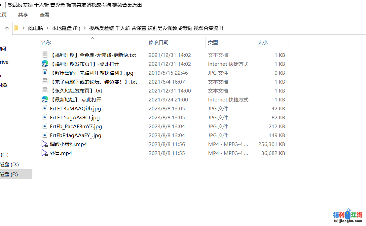Select the 【永久地址发布页】.txt document icon
Image resolution: width=366 pixels, height=226 pixels.
pos(45,91)
